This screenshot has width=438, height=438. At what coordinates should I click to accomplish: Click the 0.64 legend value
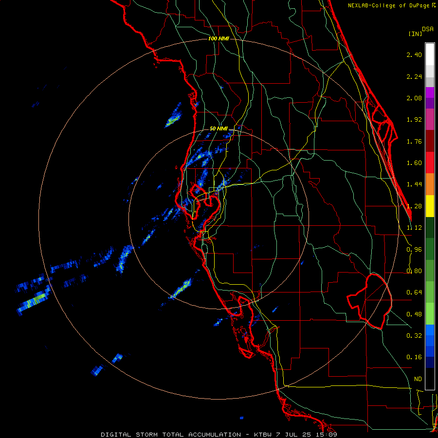(x=414, y=292)
